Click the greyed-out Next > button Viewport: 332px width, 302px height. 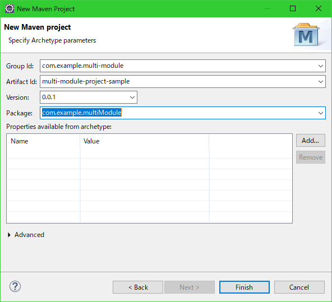point(190,287)
